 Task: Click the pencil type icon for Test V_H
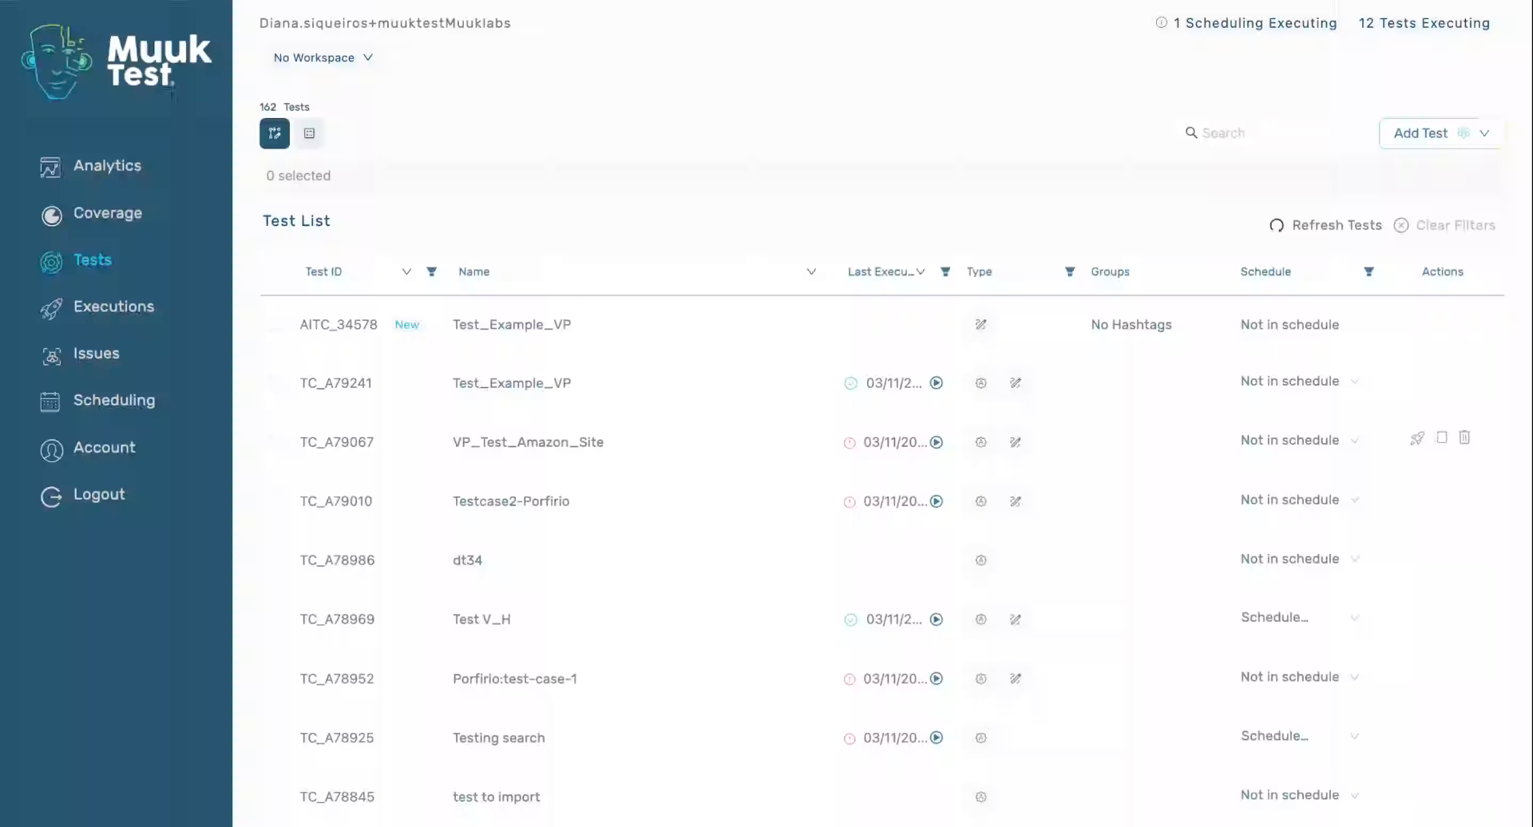pyautogui.click(x=1016, y=619)
